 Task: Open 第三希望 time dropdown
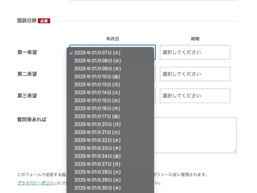point(195,96)
